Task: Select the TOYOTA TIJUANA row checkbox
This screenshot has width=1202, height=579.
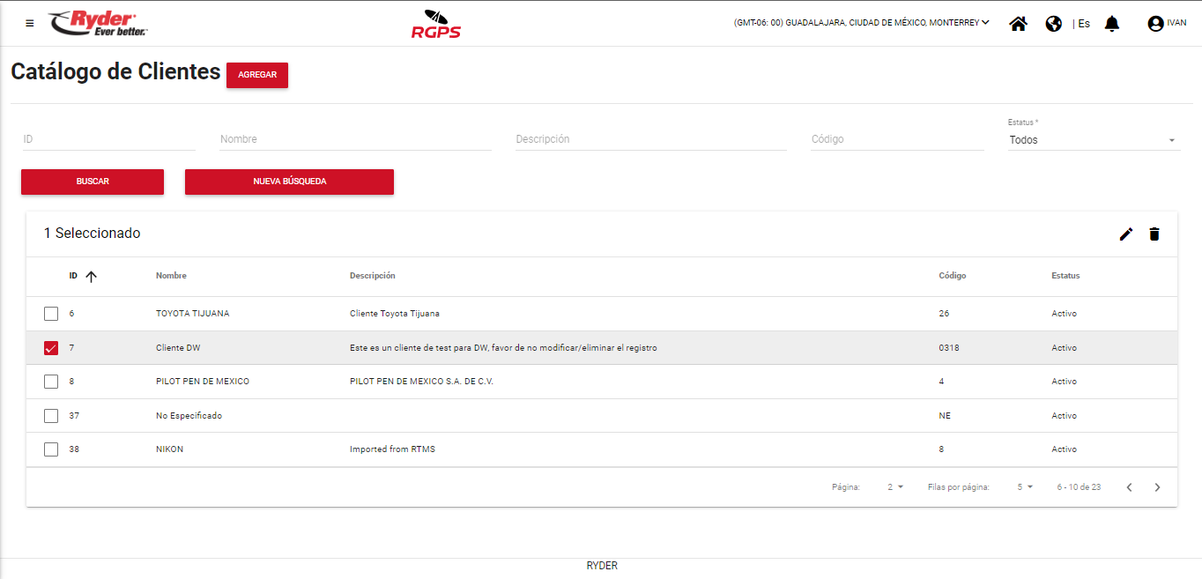Action: click(x=51, y=314)
